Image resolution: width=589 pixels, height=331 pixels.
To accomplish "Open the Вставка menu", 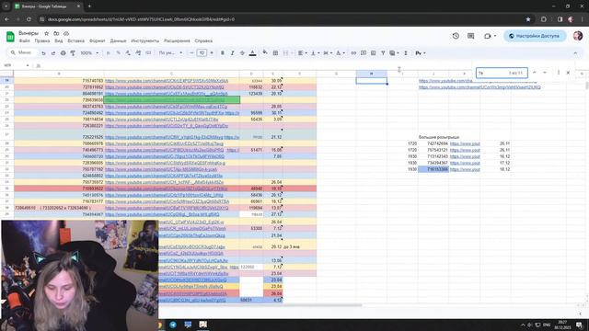I will tap(75, 40).
